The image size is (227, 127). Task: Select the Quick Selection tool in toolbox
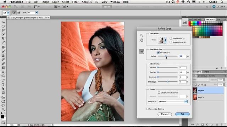(3, 35)
